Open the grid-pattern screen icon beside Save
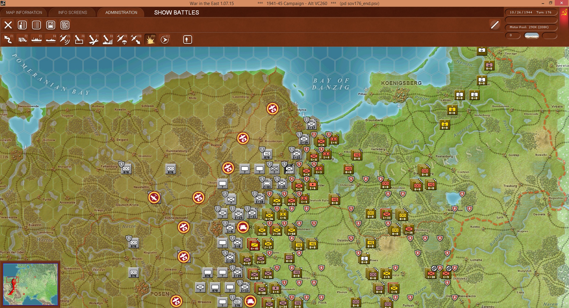Screen dimensions: 569x308 (65, 25)
